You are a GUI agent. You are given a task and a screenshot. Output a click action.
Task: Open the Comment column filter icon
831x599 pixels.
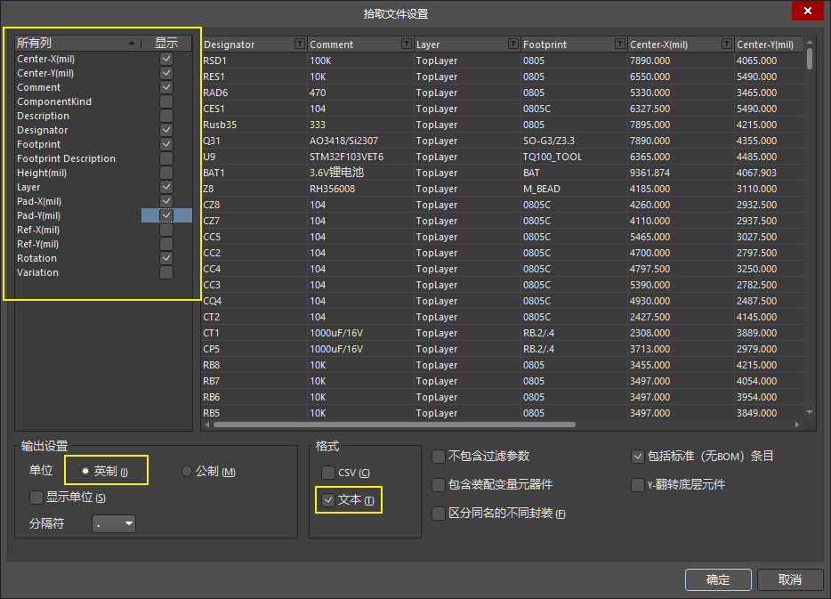(406, 45)
